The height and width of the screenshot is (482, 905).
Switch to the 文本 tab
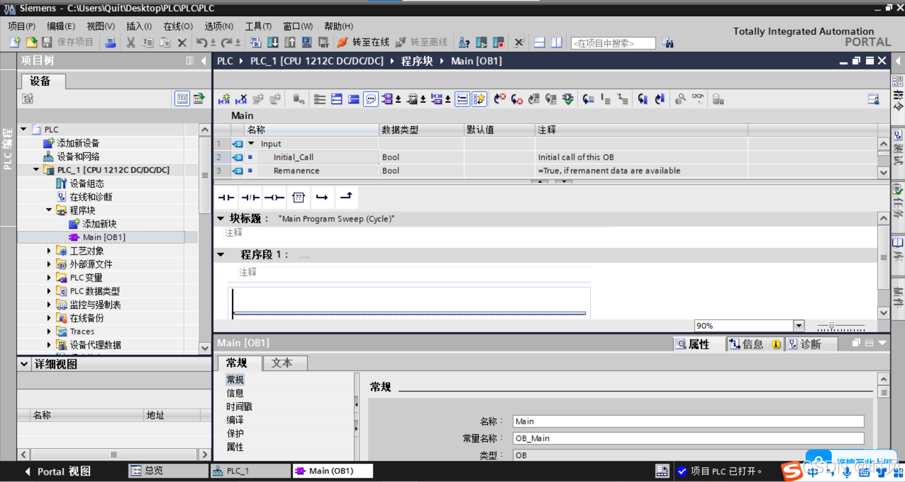pyautogui.click(x=285, y=363)
